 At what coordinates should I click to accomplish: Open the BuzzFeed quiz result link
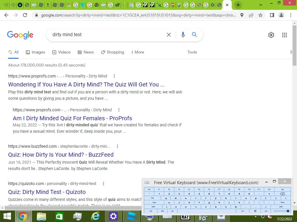pos(61,155)
